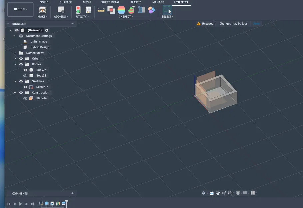
Task: Jump to timeline end with last marker control
Action: tap(32, 203)
